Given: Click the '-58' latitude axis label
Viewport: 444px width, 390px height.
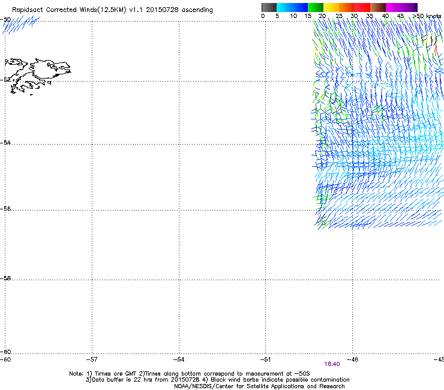Looking at the screenshot, I should [x=5, y=278].
